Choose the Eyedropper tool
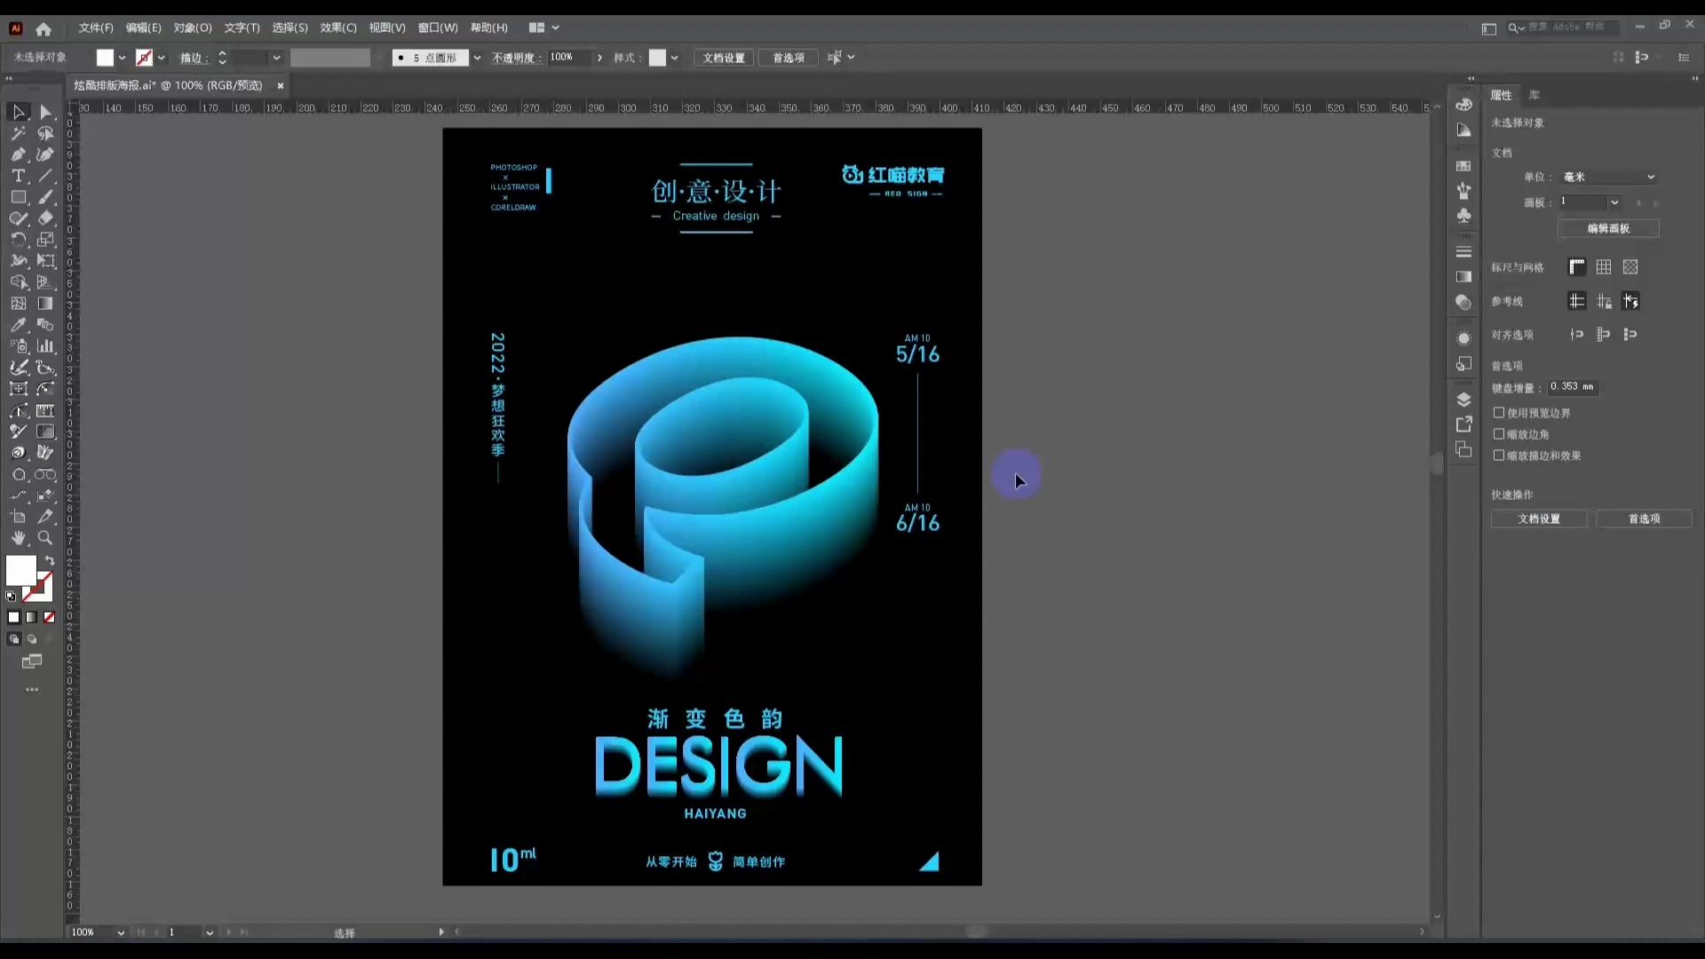Screen dimensions: 1705x959 pyautogui.click(x=19, y=325)
